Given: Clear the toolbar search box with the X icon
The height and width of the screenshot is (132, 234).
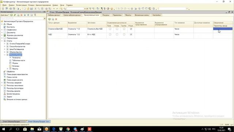Looking at the screenshot, I should click(x=87, y=9).
